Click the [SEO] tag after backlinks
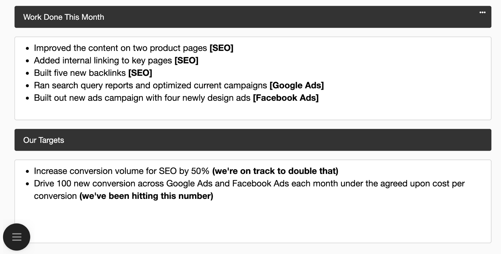 point(140,73)
